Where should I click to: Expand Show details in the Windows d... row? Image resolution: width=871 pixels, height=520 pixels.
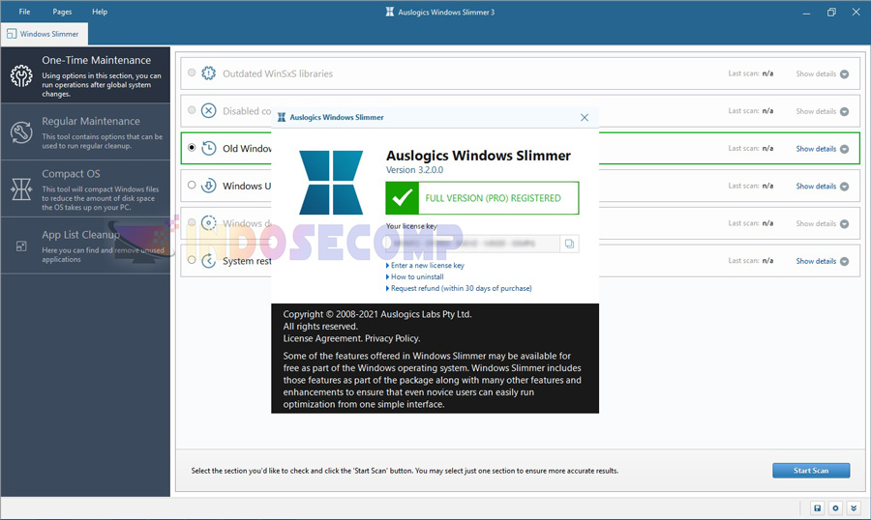pos(822,223)
